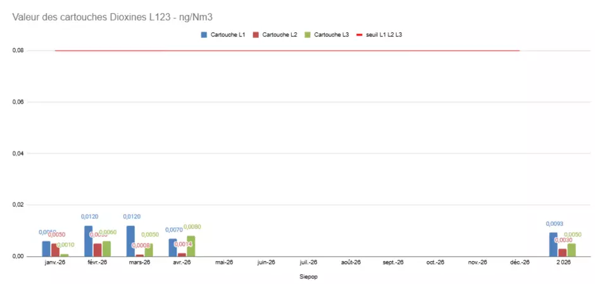Click the red 0,0014 data label
Image resolution: width=595 pixels, height=284 pixels.
tap(183, 244)
